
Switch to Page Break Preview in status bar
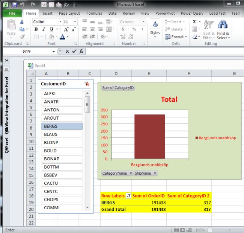point(189,230)
